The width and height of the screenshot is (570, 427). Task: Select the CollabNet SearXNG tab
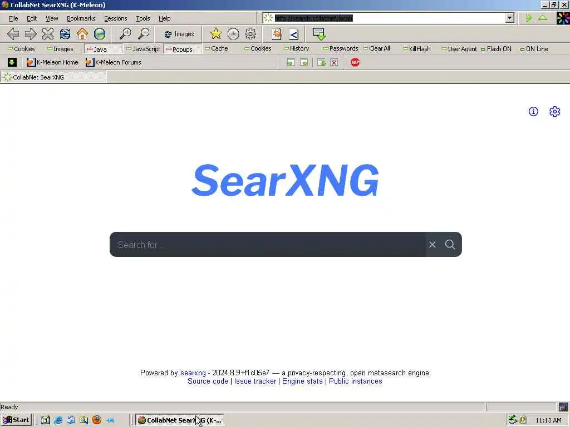[x=53, y=77]
